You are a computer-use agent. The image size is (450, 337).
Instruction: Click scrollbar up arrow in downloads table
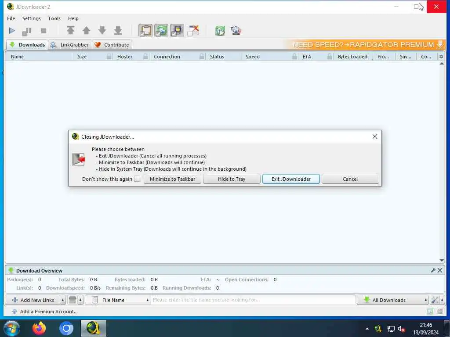(442, 64)
